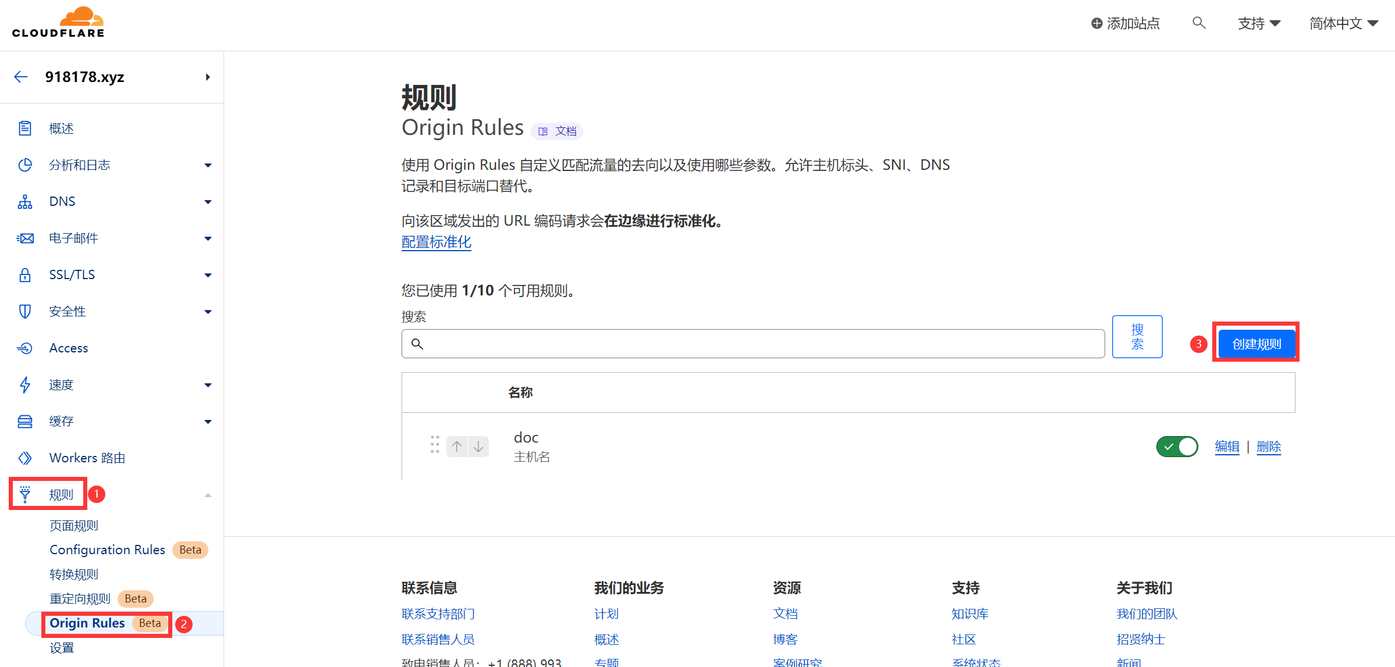The width and height of the screenshot is (1395, 667).
Task: Click the Access sidebar item
Action: pos(69,348)
